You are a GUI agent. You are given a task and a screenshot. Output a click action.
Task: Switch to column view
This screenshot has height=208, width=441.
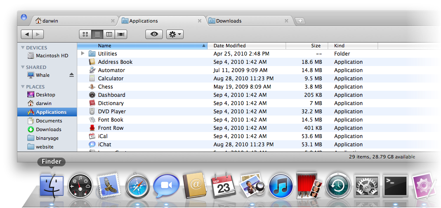109,34
